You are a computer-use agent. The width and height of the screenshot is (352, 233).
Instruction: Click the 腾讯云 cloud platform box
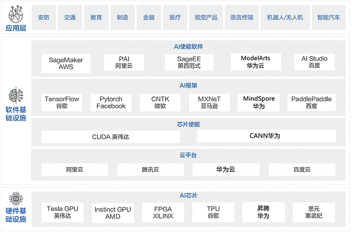[150, 170]
